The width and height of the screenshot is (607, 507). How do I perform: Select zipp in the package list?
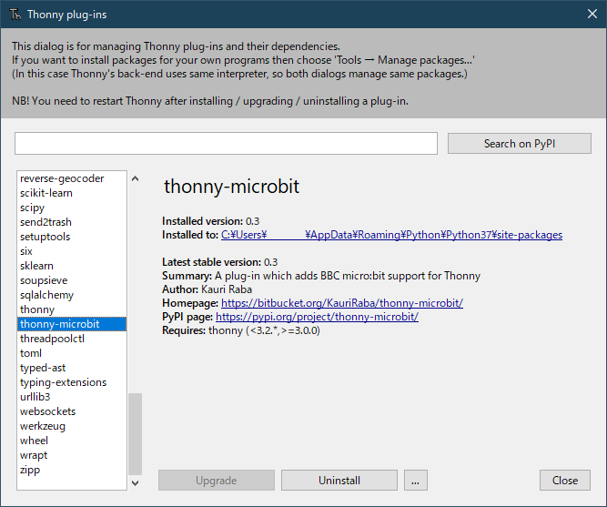point(72,470)
